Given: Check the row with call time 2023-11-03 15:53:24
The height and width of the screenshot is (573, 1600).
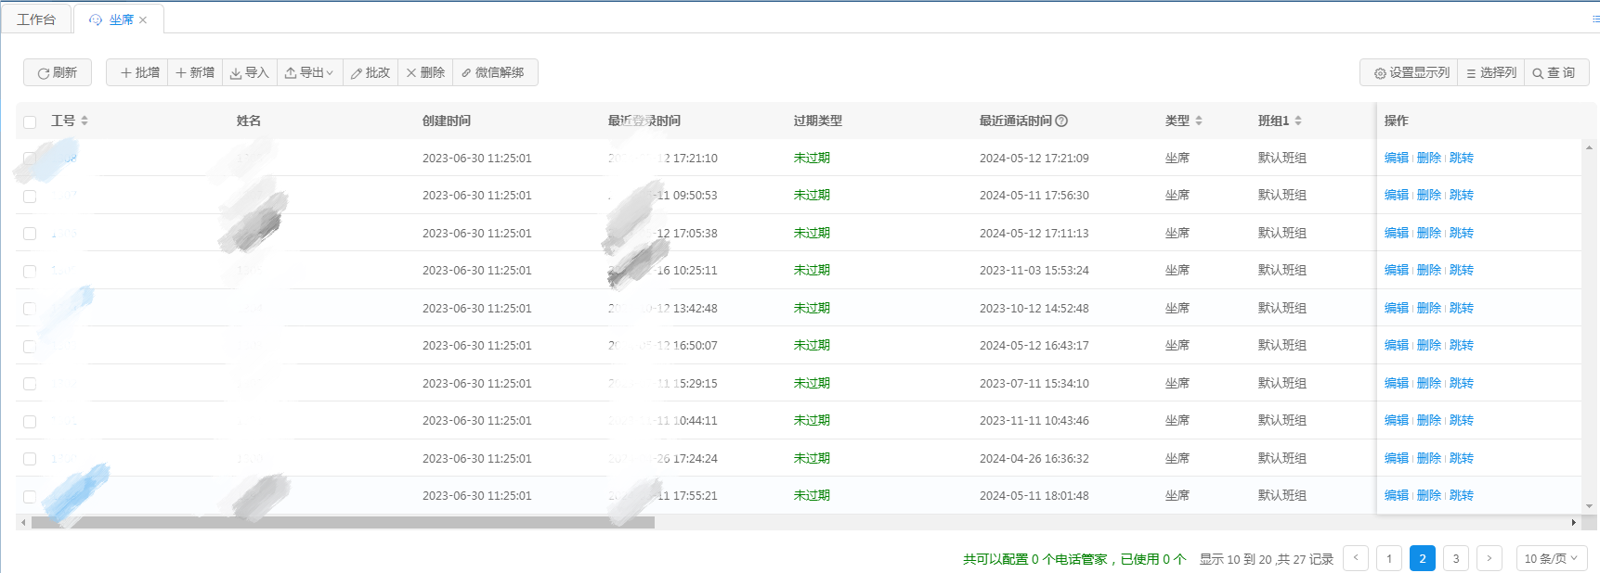Looking at the screenshot, I should (30, 271).
